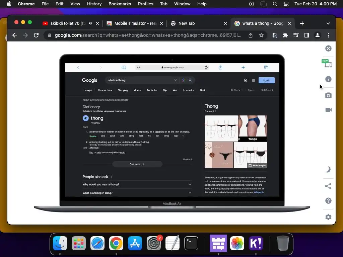Click Tools under search bar
Image resolution: width=343 pixels, height=257 pixels.
(251, 90)
